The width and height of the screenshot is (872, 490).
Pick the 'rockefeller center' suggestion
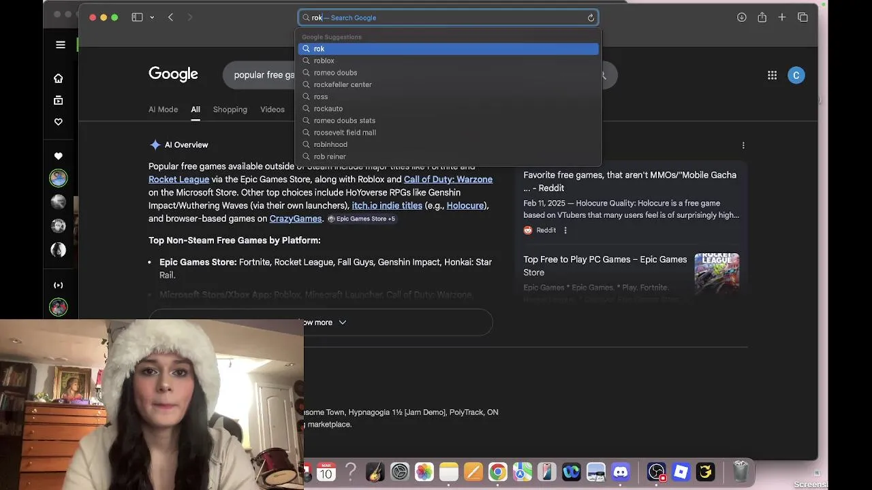click(x=448, y=84)
